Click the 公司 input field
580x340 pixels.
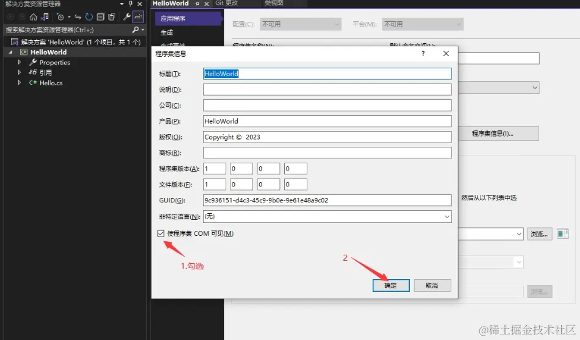click(x=328, y=105)
